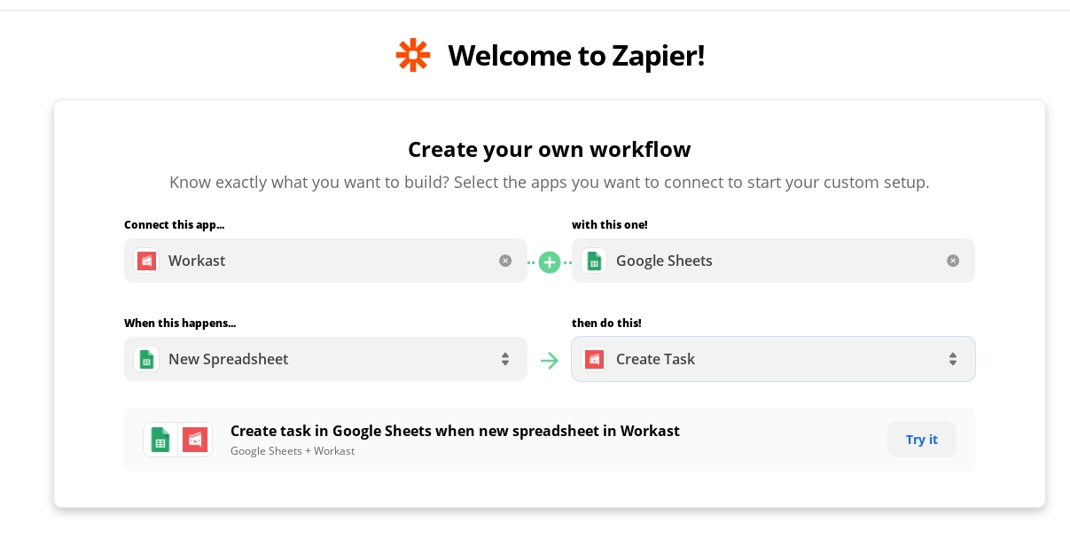This screenshot has height=546, width=1070.
Task: Click the 'then do this!' label
Action: pos(606,323)
